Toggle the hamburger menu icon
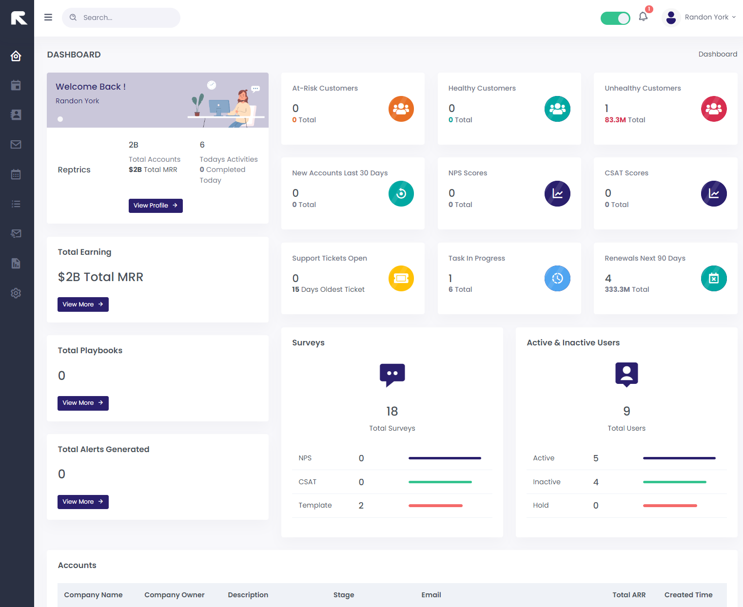This screenshot has width=743, height=607. [x=48, y=18]
